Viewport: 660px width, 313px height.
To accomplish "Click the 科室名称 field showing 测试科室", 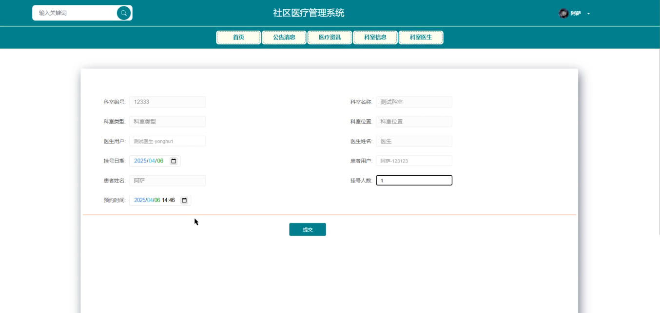I will 413,102.
